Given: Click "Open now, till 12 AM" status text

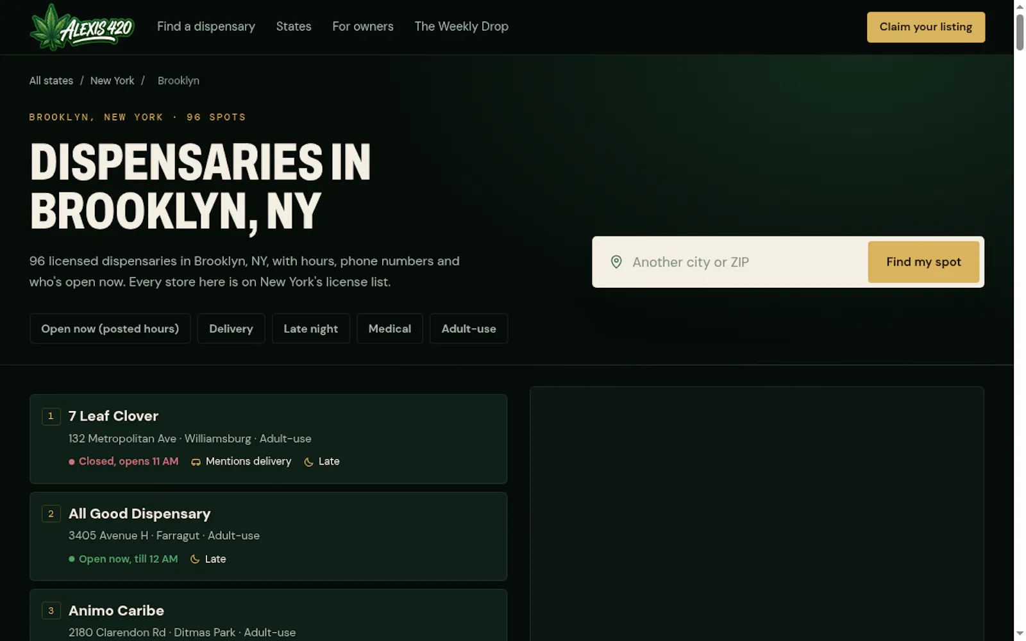Looking at the screenshot, I should pos(128,559).
